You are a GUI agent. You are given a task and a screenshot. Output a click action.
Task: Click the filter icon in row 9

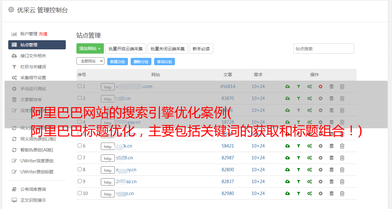298,182
